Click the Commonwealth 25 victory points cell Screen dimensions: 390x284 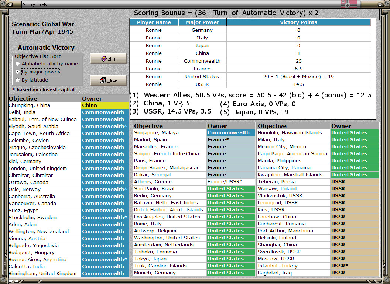click(298, 61)
